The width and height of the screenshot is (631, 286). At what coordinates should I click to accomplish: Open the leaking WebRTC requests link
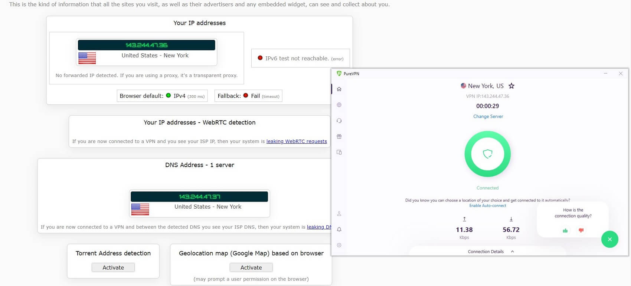point(297,141)
